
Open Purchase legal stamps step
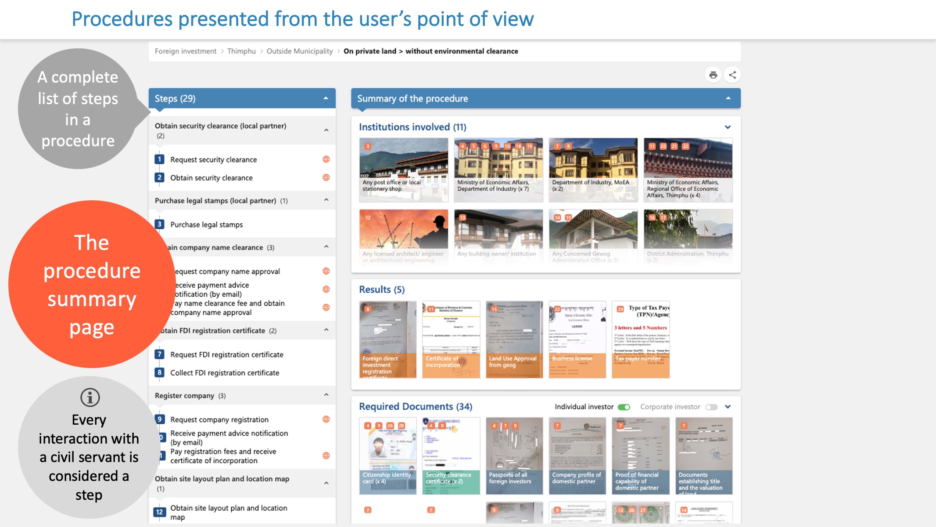pyautogui.click(x=206, y=224)
